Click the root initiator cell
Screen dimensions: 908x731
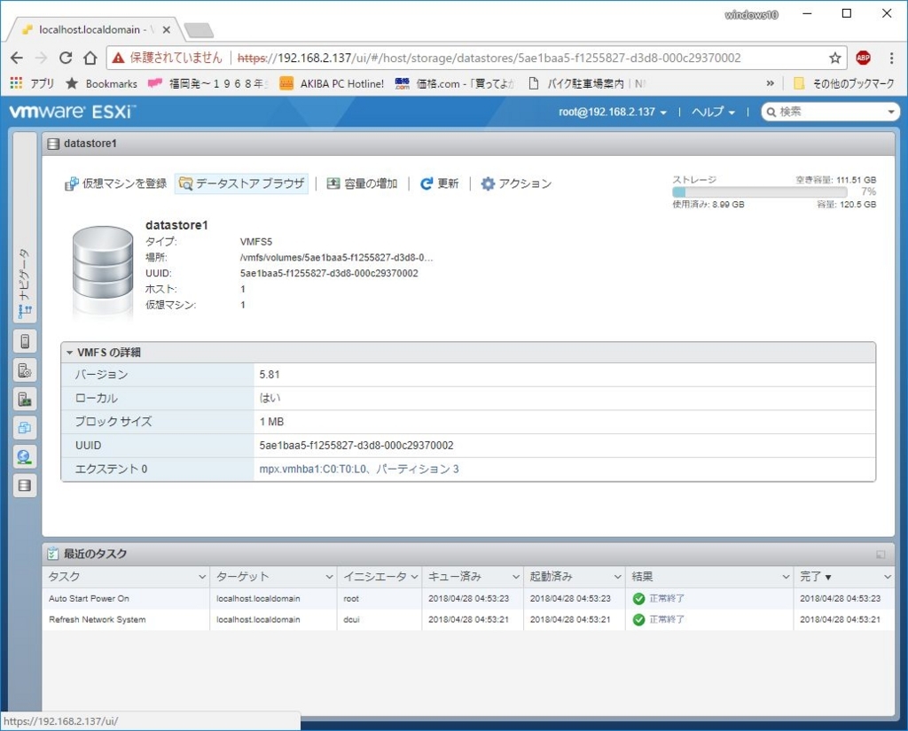click(x=351, y=598)
